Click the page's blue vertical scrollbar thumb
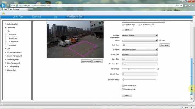The height and width of the screenshot is (109, 195). coord(191,76)
